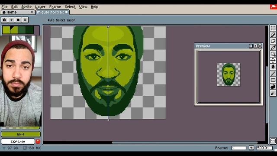Select the Pencil tool

pos(273,35)
